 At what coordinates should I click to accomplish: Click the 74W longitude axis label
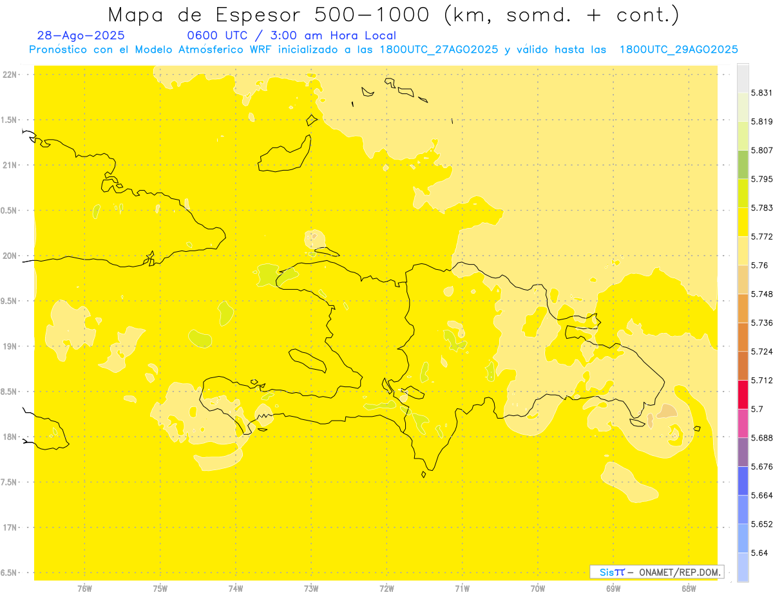point(236,588)
